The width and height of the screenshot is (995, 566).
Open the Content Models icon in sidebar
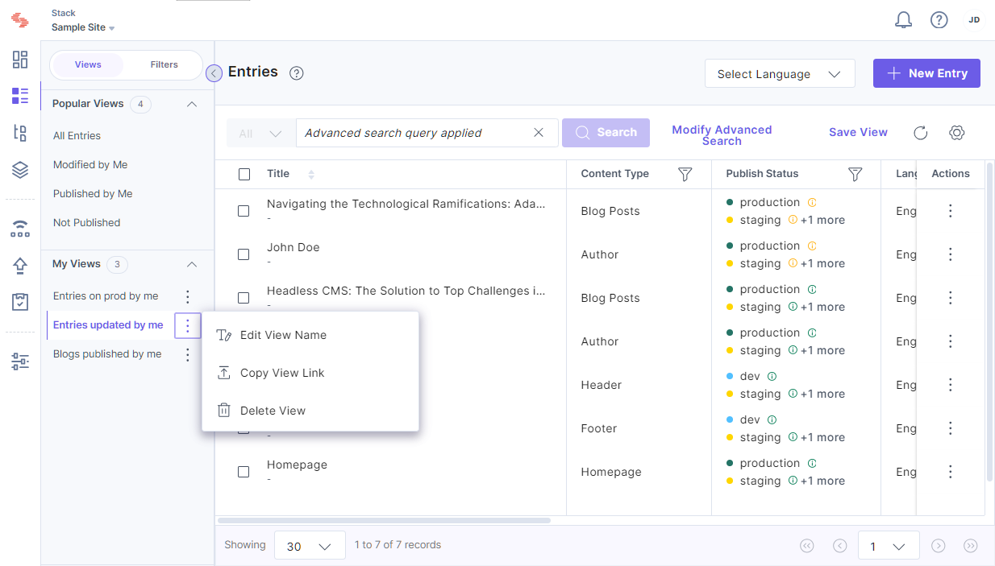coord(20,134)
